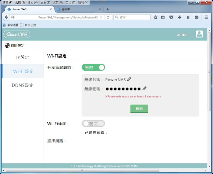Viewport: 213px width, 174px height.
Task: Open the 說明 (H) menu
Action: 83,2
